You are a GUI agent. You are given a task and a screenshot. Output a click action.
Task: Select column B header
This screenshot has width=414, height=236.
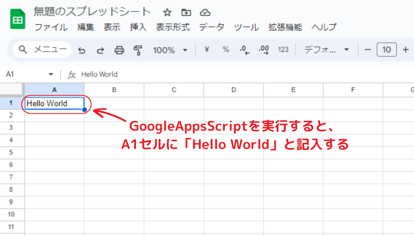click(x=114, y=90)
